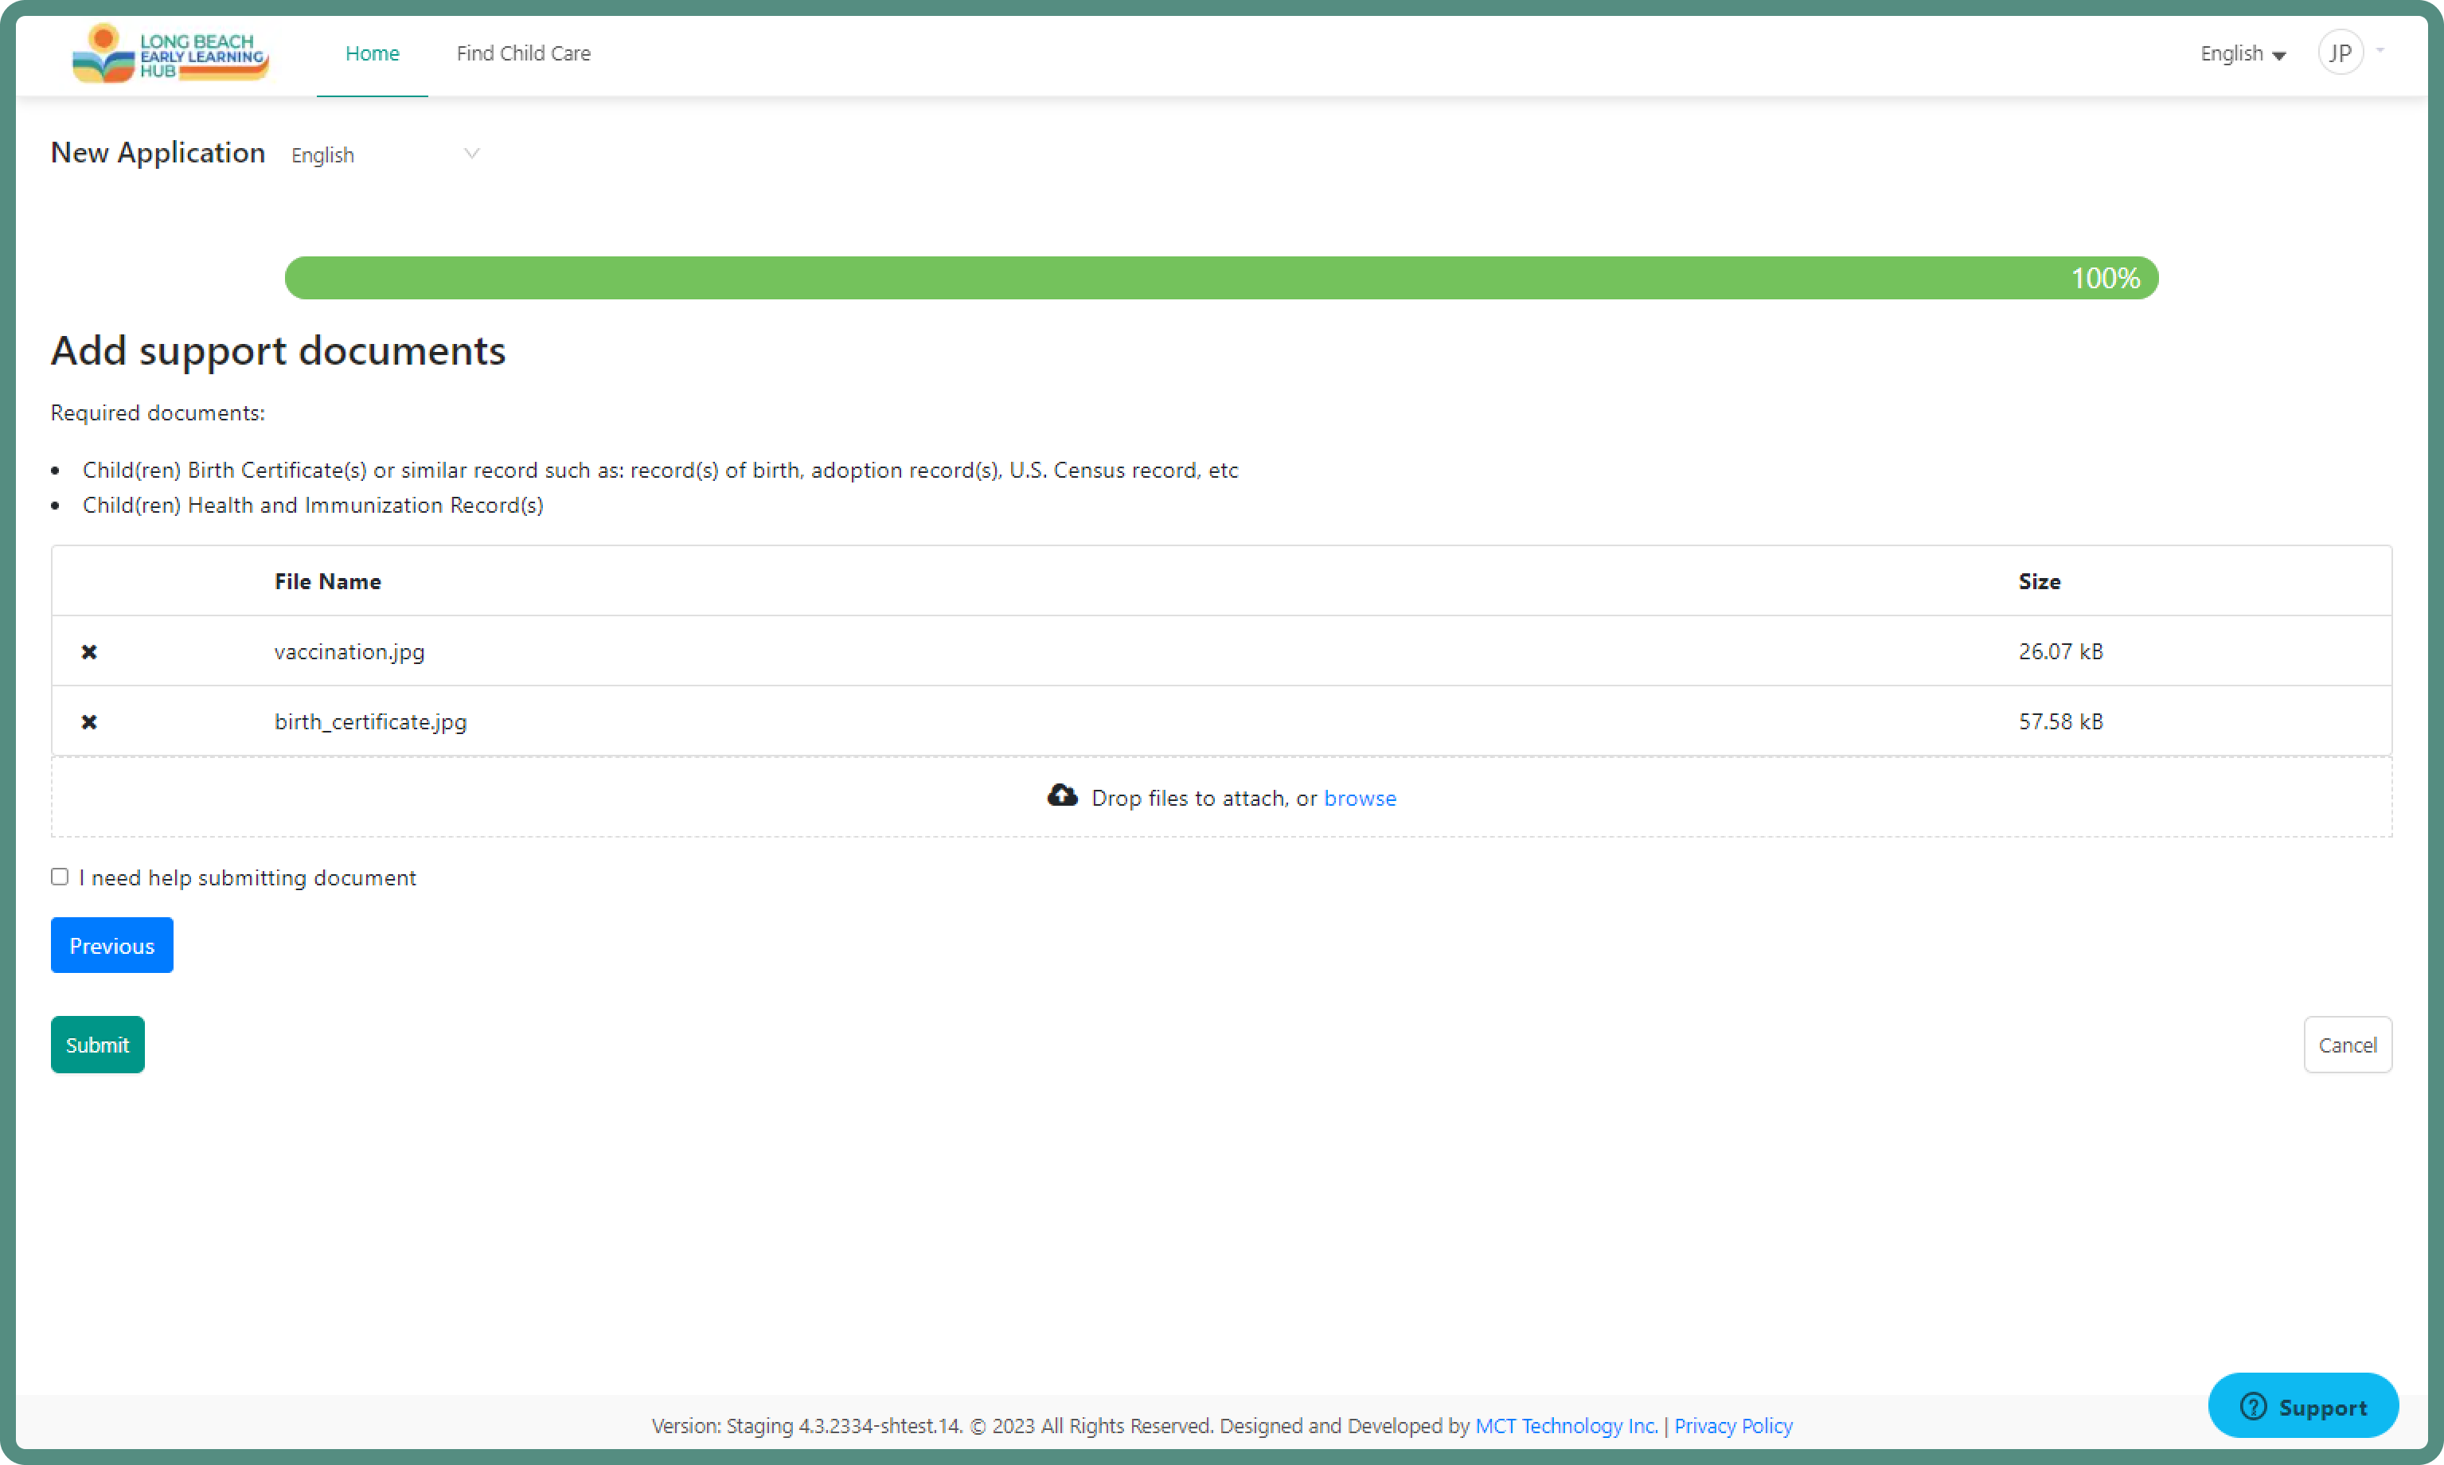Go to the Home tab
The width and height of the screenshot is (2444, 1465).
[x=372, y=53]
